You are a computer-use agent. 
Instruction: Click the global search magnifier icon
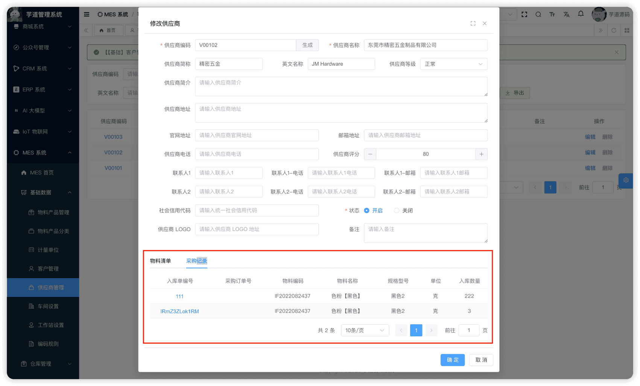tap(538, 14)
